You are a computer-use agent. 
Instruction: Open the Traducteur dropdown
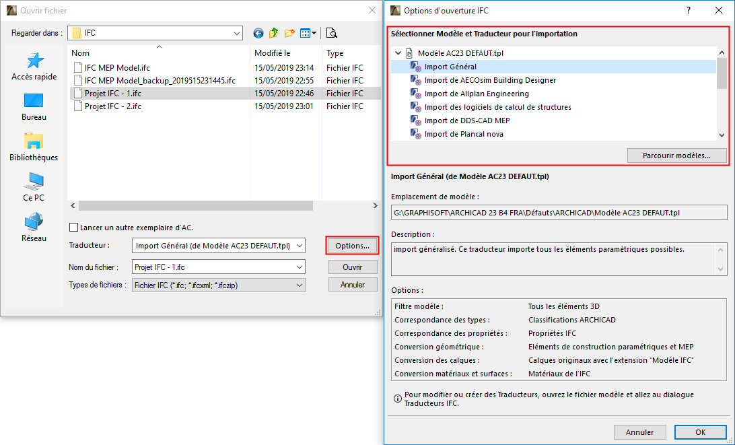[x=300, y=246]
